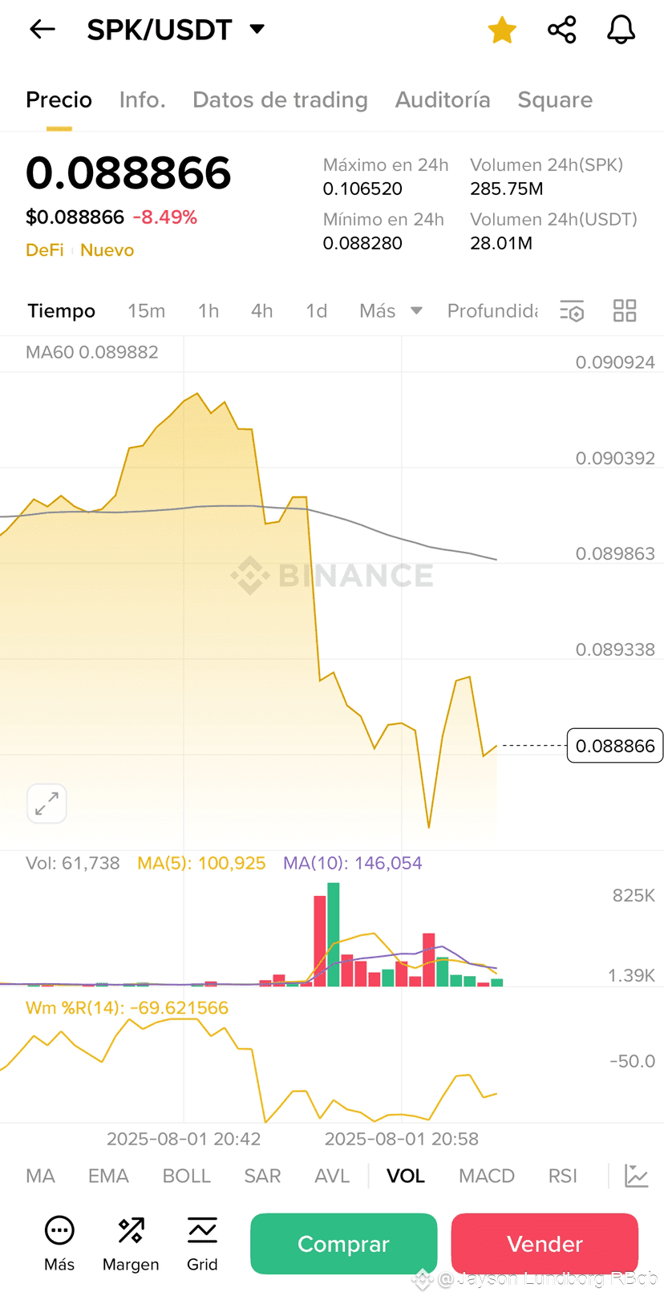Viewport: 664px width, 1300px height.
Task: Tap the USDT volume 28.01M
Action: point(501,243)
